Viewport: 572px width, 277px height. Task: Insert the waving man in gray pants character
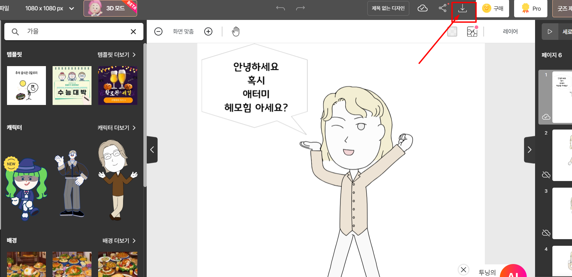tap(72, 183)
